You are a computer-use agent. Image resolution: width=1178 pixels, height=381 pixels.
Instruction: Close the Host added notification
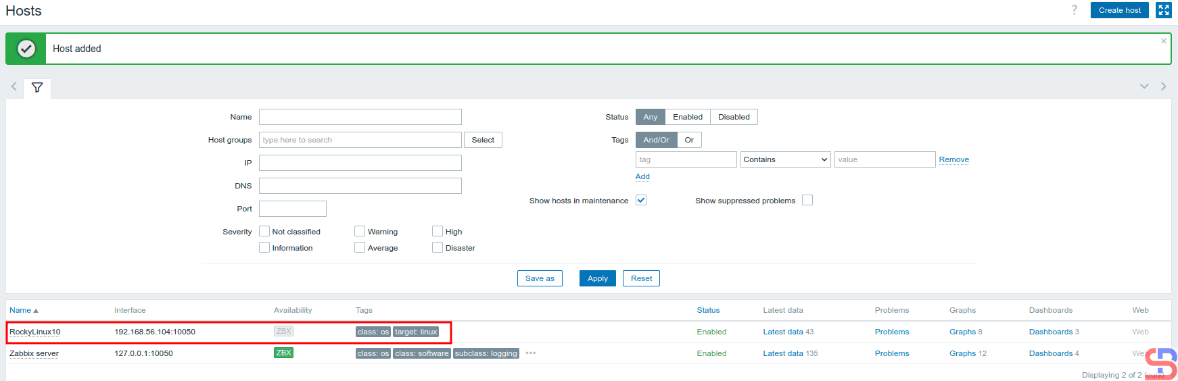click(x=1163, y=41)
